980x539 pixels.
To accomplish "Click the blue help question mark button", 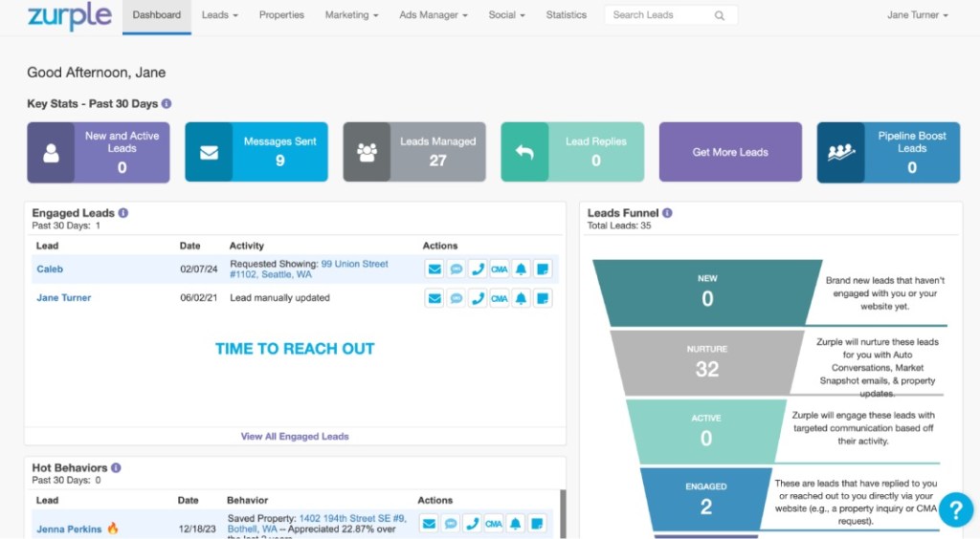I will (x=955, y=509).
